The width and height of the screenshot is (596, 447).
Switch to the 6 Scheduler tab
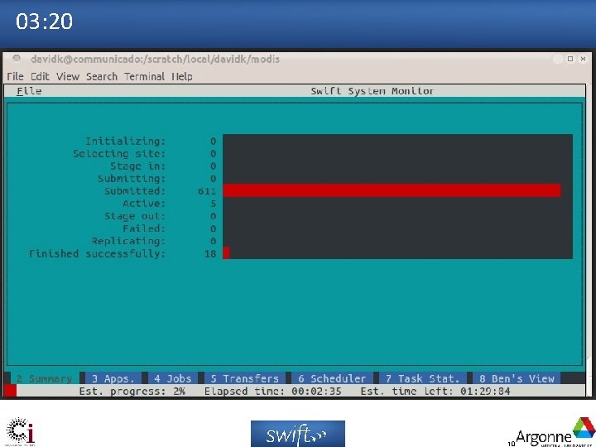332,378
